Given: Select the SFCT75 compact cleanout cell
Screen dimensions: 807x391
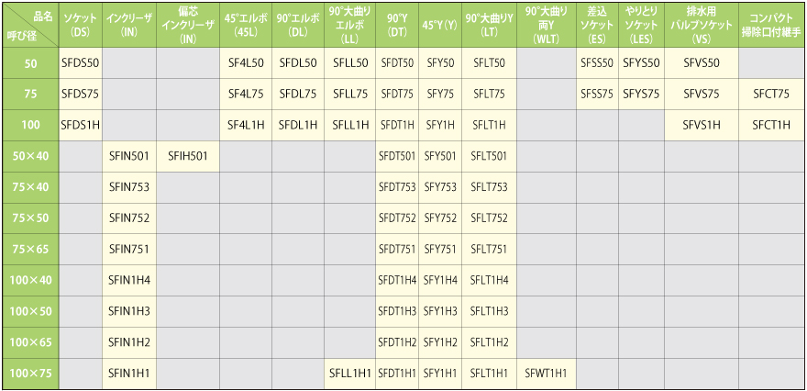Looking at the screenshot, I should coord(770,94).
